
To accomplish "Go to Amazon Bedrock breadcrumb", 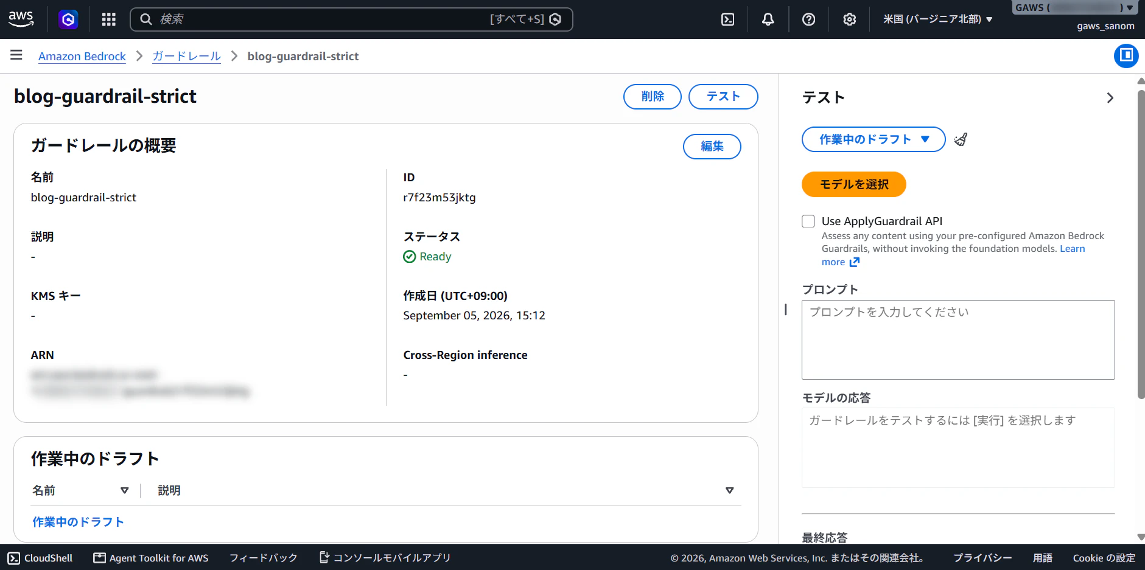I will (82, 56).
